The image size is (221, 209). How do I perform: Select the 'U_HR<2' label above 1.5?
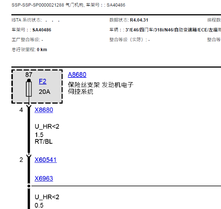point(47,127)
